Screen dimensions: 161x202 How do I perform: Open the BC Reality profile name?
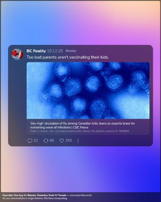click(36, 51)
